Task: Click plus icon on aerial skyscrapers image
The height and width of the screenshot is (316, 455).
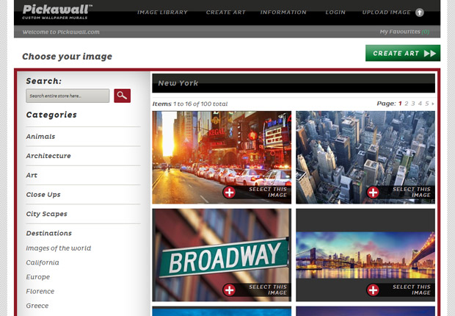Action: coord(373,193)
